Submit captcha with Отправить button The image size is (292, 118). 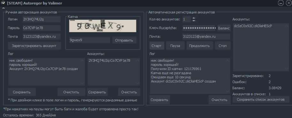pyautogui.click(x=124, y=40)
